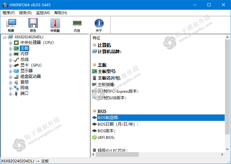Expand the 显示器 tree node
Viewport: 231px width, 164px height.
click(x=10, y=71)
